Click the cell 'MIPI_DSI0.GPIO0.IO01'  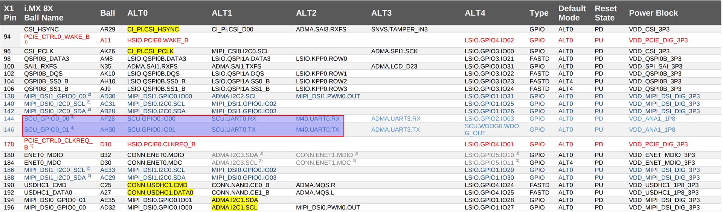point(159,200)
